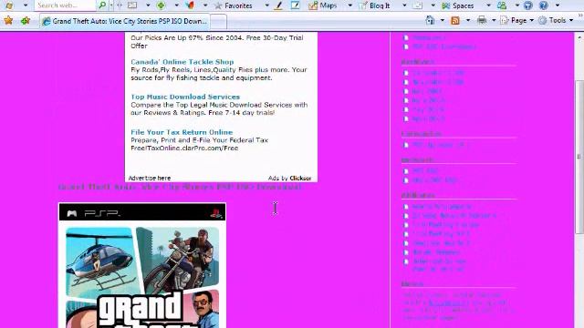Click the blue help question mark icon
Screen dimensions: 584x328
[x=544, y=5]
